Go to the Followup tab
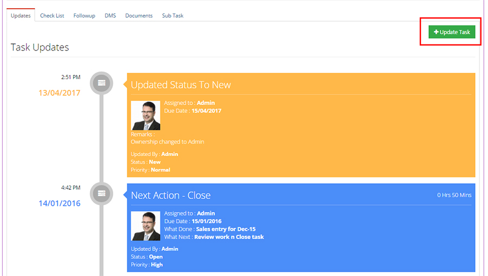 (84, 16)
